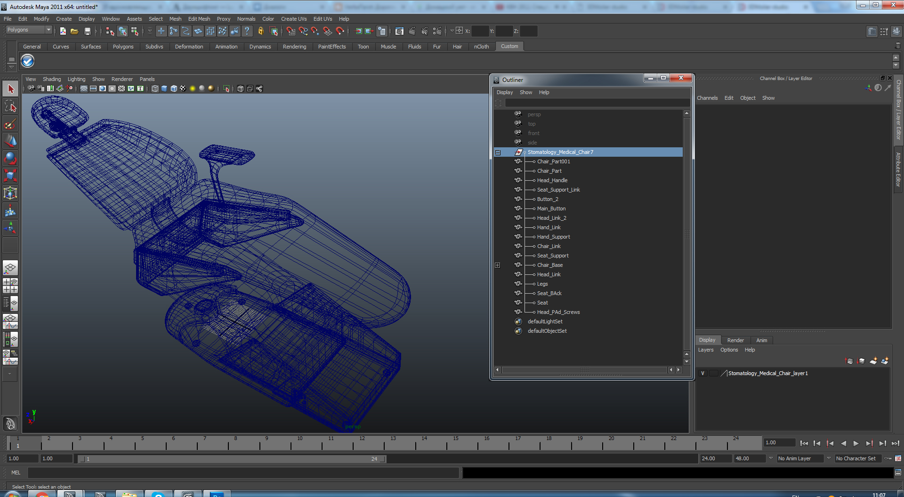Image resolution: width=904 pixels, height=497 pixels.
Task: Expand Chair_Base node in Outliner
Action: pos(498,265)
